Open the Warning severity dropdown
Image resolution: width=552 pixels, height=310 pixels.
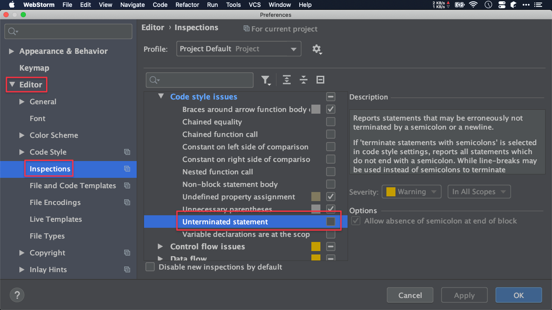411,192
